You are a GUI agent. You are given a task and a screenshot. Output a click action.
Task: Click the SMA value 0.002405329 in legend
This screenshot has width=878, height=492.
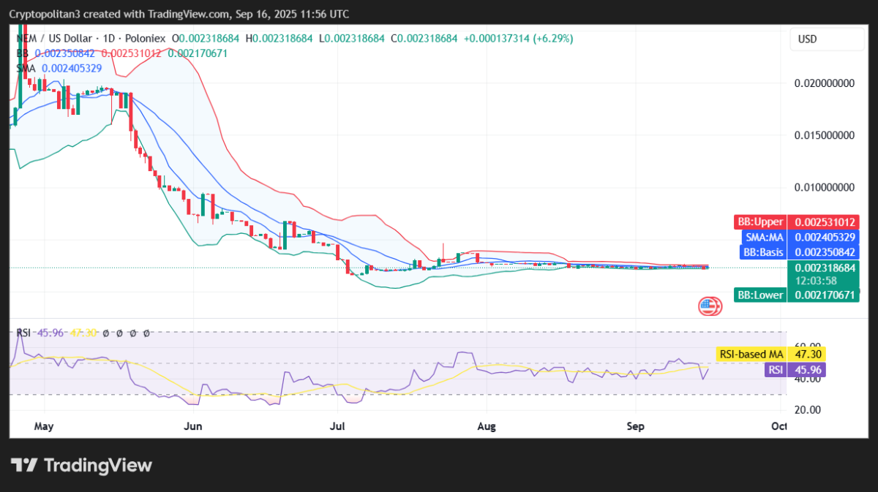[x=72, y=68]
